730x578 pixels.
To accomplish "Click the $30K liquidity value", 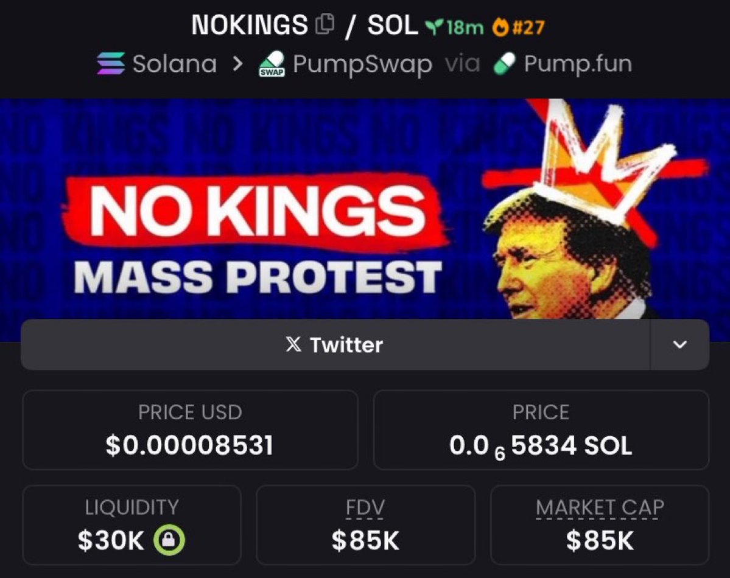I will click(x=111, y=540).
